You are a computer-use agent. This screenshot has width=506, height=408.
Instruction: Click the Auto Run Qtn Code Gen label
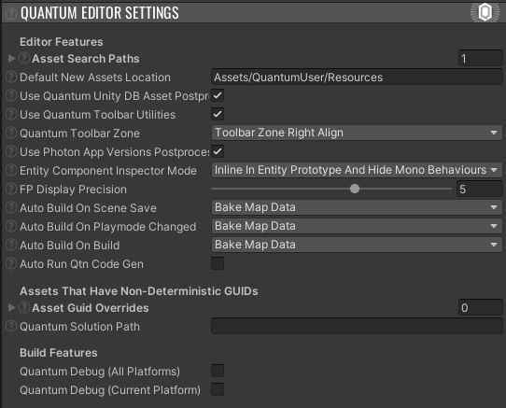click(81, 264)
